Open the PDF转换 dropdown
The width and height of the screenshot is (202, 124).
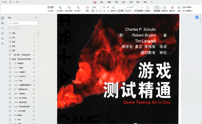point(60,9)
